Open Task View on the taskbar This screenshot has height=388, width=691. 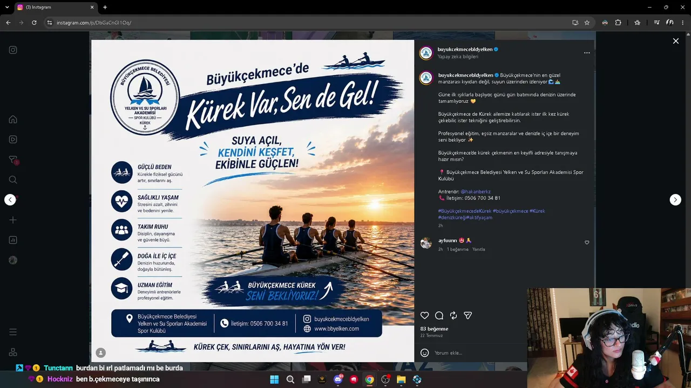pos(306,379)
